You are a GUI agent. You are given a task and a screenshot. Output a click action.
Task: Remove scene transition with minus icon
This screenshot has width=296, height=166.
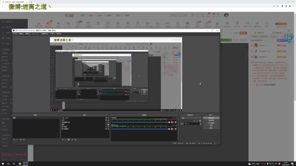coord(197,121)
